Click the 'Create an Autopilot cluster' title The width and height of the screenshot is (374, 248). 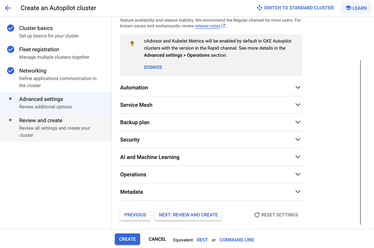[58, 8]
